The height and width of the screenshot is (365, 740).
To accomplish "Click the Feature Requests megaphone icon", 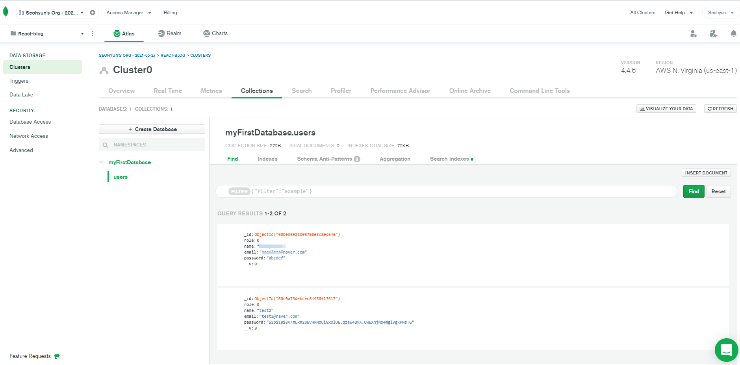I will (x=57, y=356).
